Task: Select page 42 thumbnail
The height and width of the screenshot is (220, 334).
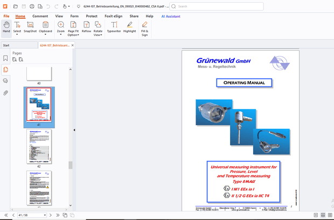Action: (x=39, y=146)
